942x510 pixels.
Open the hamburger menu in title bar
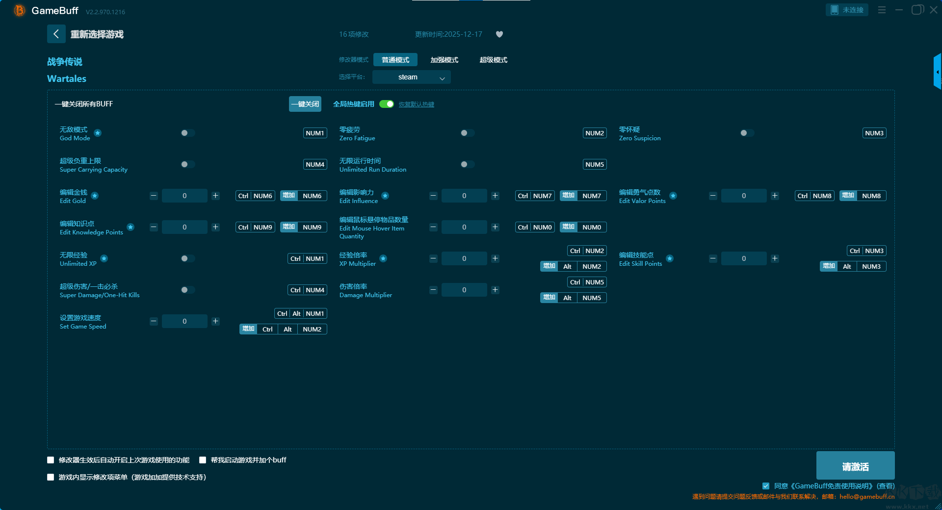(882, 10)
